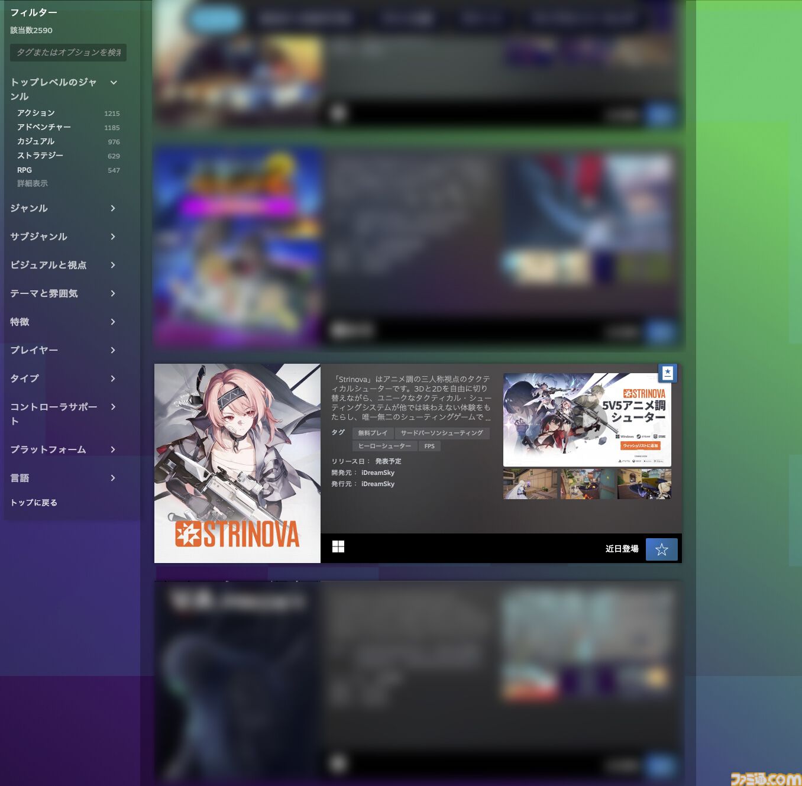Select the アクション genre filter

coord(36,113)
